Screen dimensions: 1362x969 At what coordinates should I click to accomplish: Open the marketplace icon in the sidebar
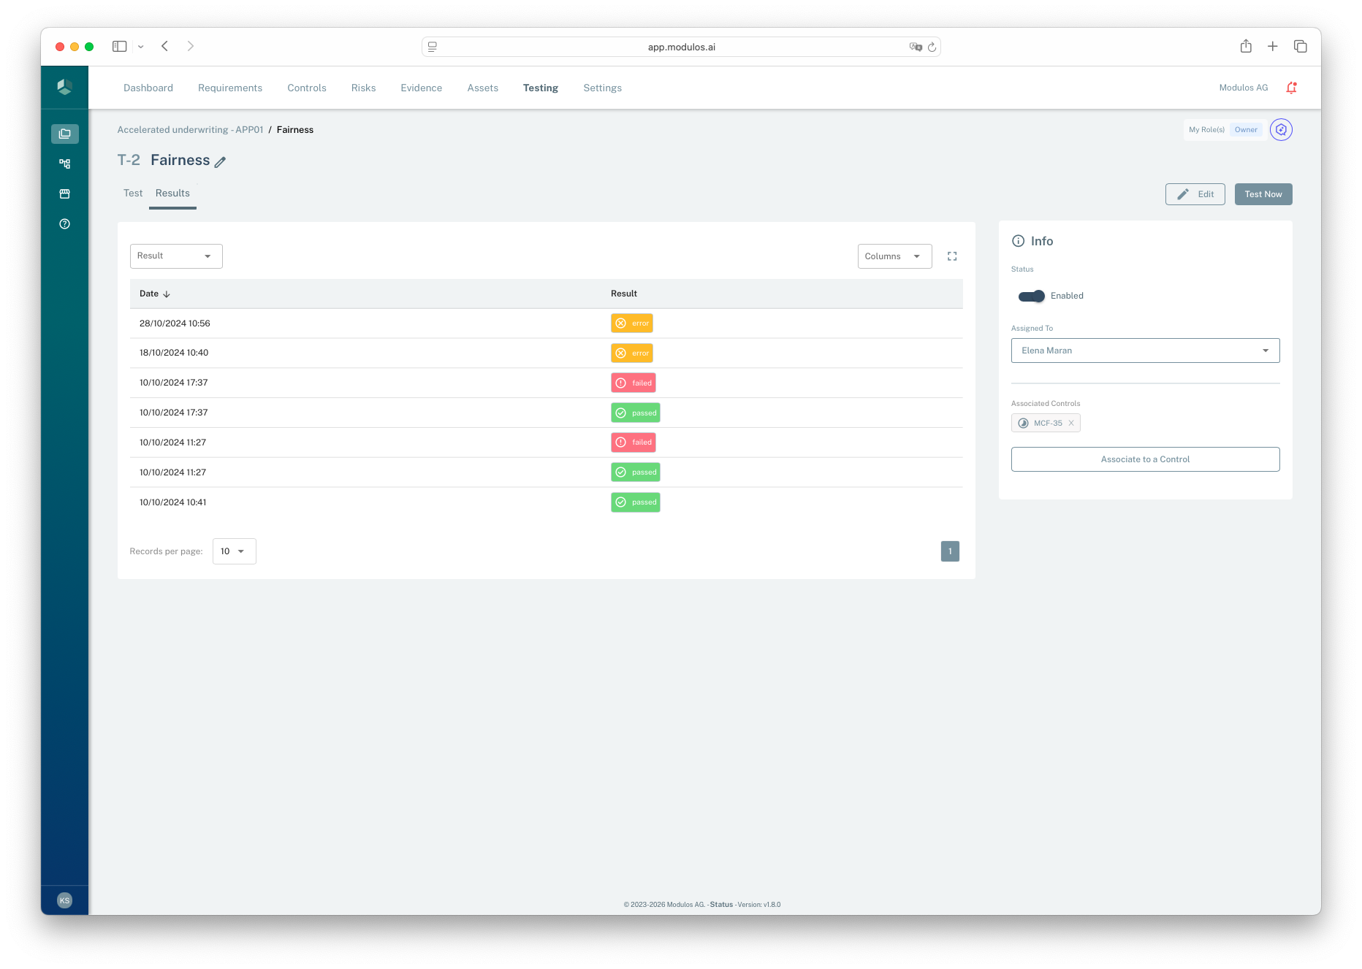click(64, 194)
